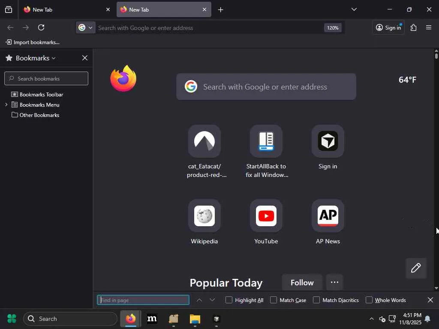The image size is (439, 329).
Task: Click the back navigation arrow
Action: pyautogui.click(x=10, y=27)
